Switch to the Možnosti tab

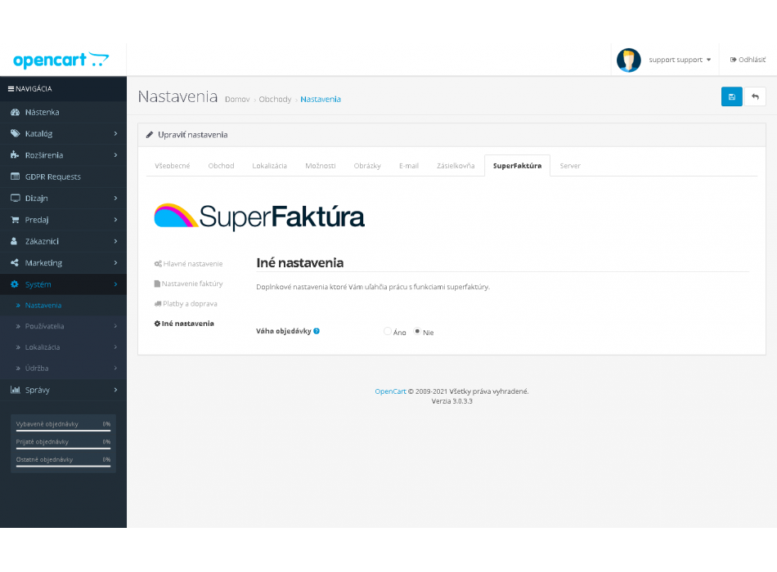click(x=320, y=166)
